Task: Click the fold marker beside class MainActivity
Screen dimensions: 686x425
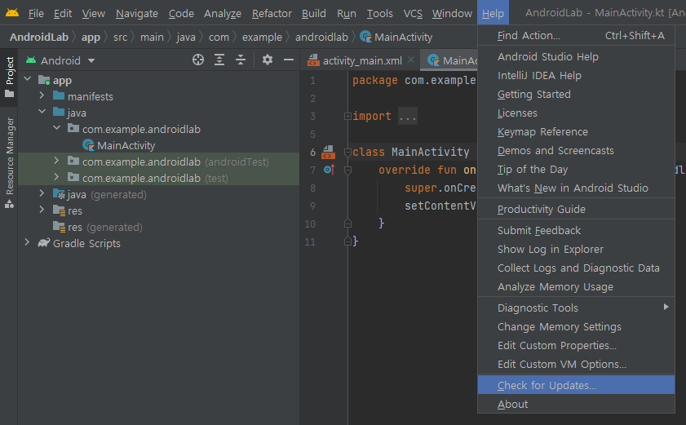Action: pyautogui.click(x=347, y=153)
